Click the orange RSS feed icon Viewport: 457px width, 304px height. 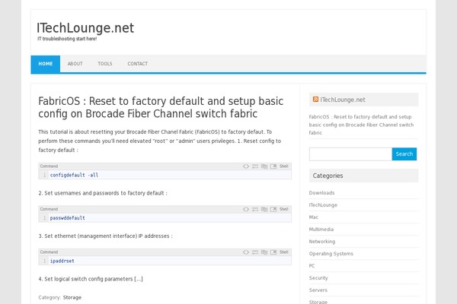[315, 100]
